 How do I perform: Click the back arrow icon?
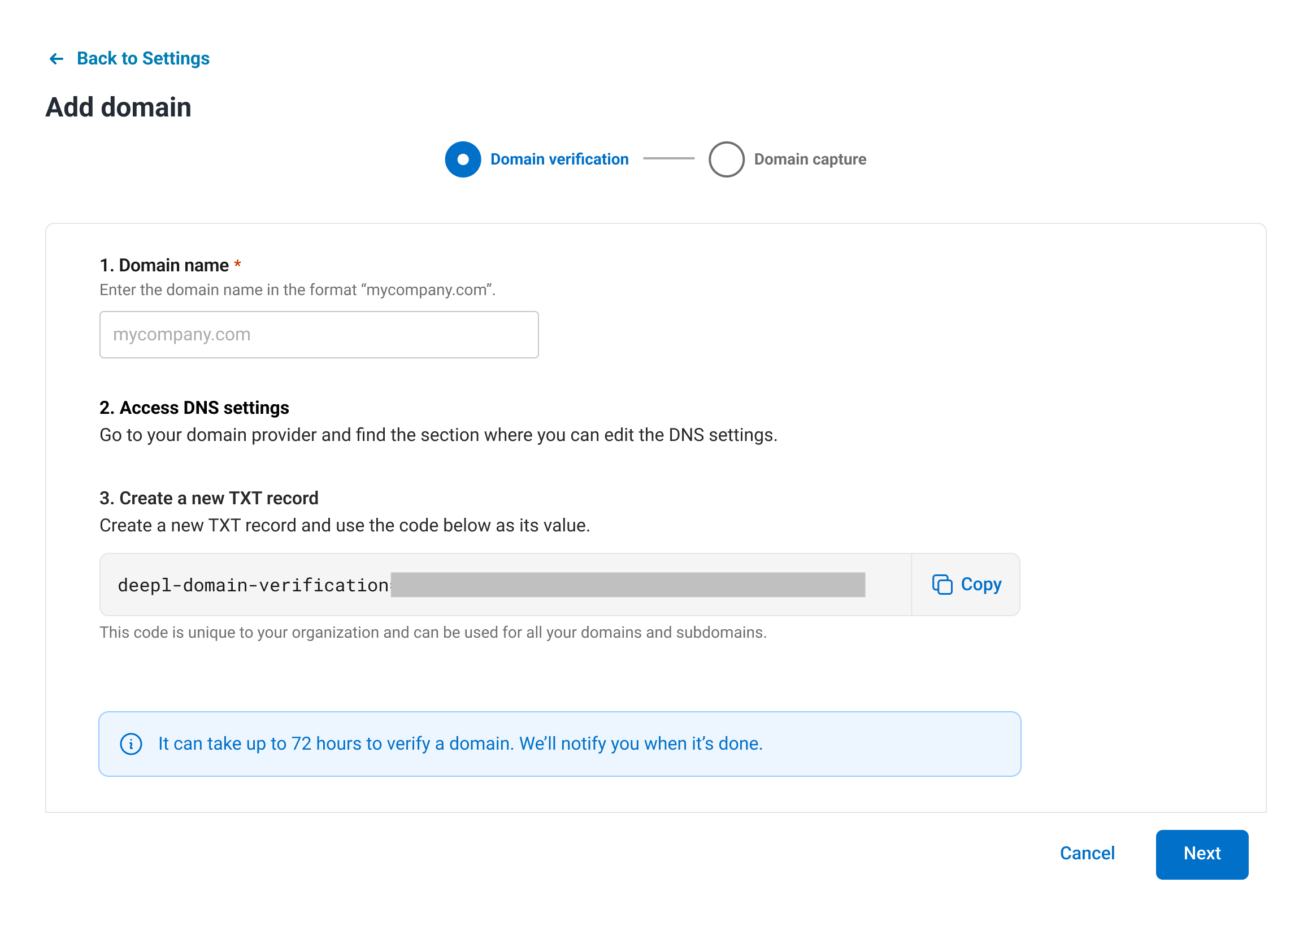[56, 59]
